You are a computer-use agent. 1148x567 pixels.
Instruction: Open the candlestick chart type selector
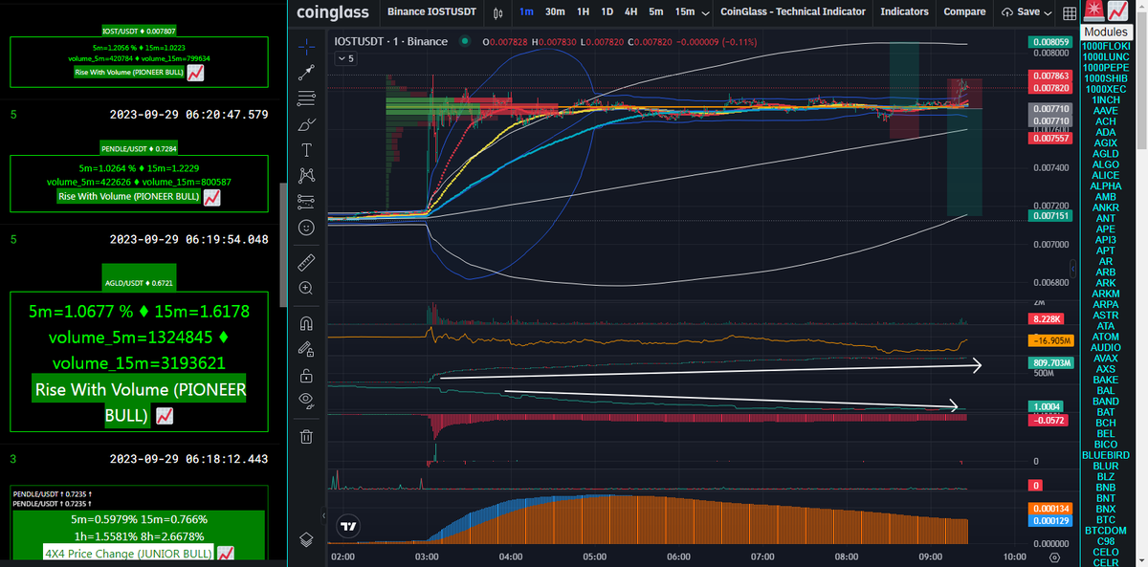(497, 12)
